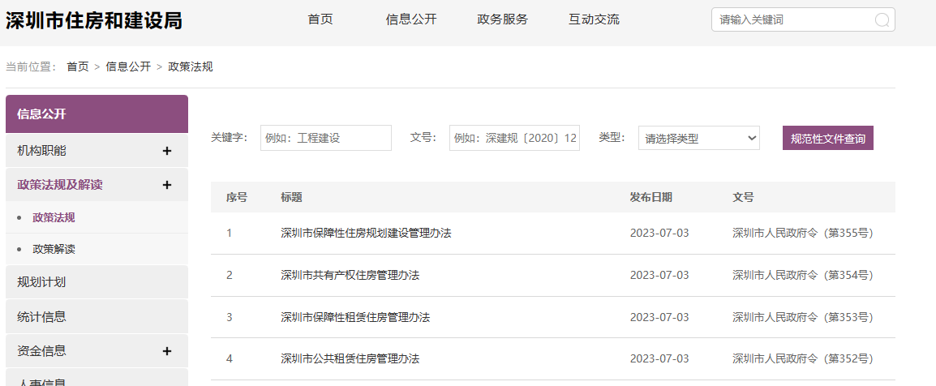Click the 规范性文件查询 button

828,139
